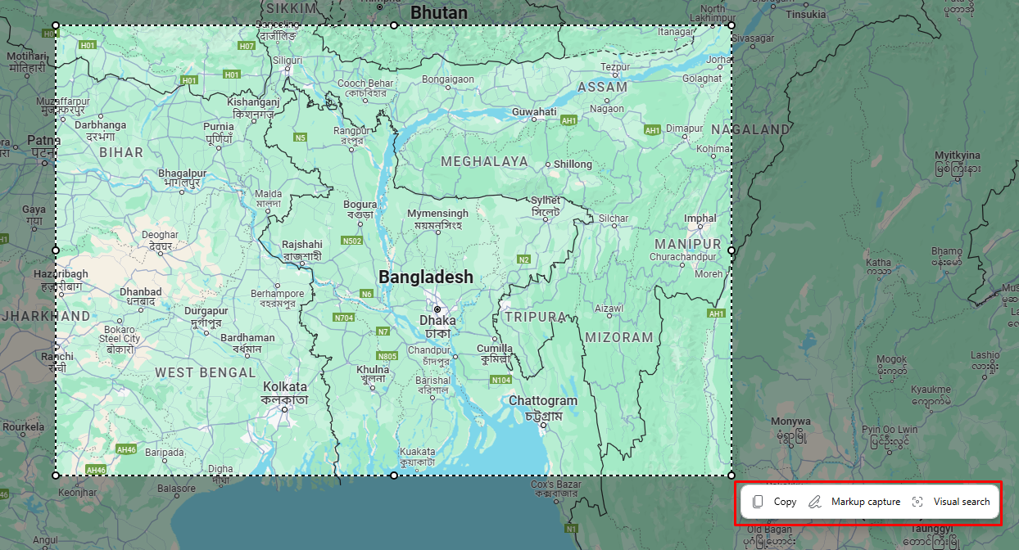
Task: Click the Bangladesh country label
Action: tap(425, 277)
